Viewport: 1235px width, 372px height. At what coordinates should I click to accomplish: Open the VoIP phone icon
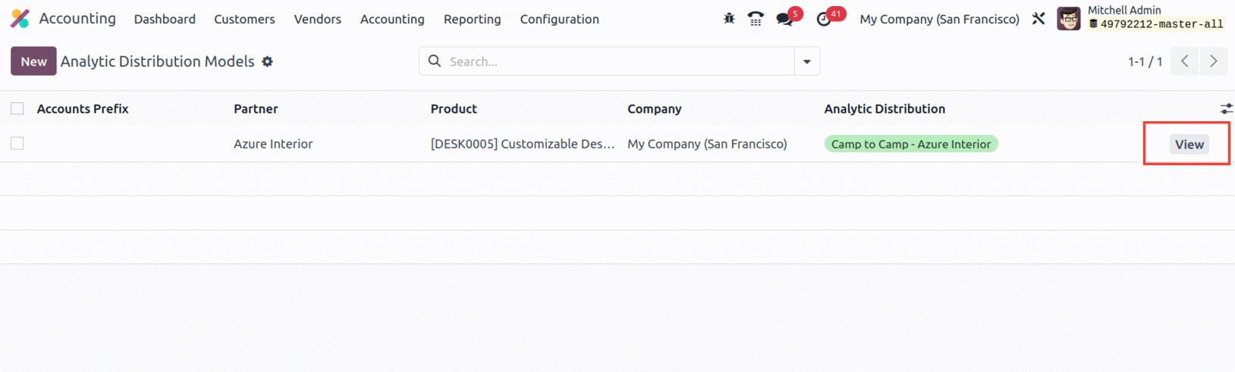756,19
